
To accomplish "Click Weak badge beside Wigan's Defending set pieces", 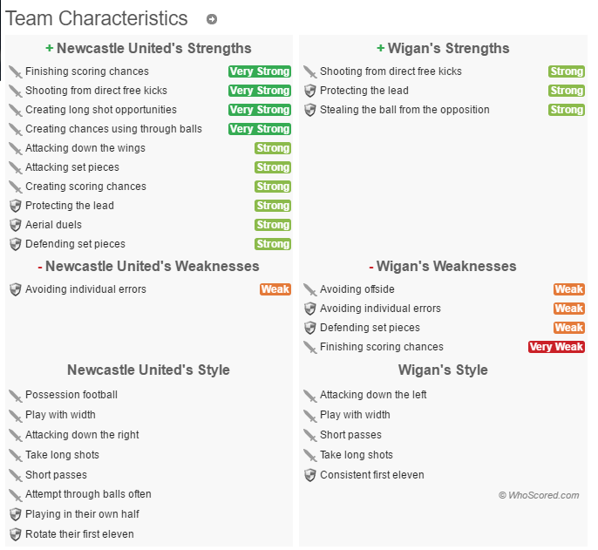I will click(x=569, y=328).
